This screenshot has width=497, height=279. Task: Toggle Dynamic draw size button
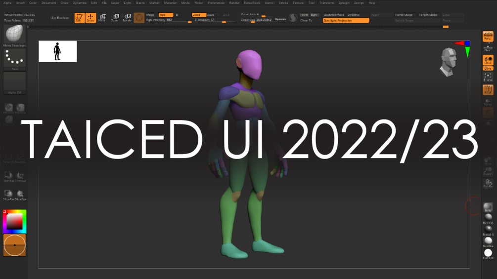[x=280, y=20]
